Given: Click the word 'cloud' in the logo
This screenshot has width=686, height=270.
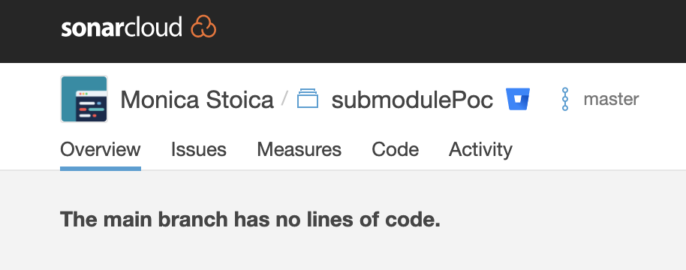Looking at the screenshot, I should 157,27.
